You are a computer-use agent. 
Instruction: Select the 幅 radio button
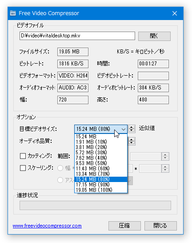pos(60,168)
